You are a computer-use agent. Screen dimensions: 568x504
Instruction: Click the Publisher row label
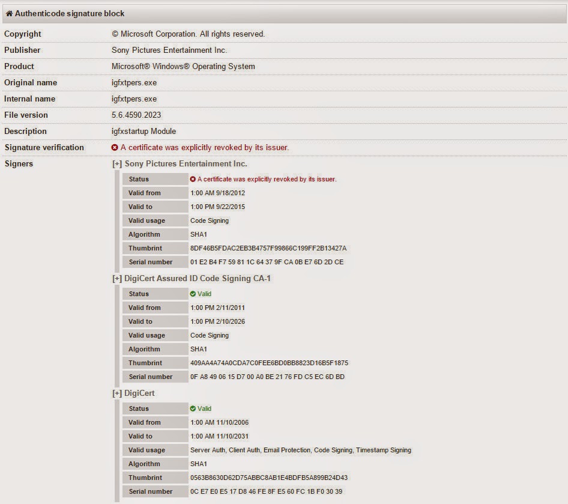coord(22,50)
